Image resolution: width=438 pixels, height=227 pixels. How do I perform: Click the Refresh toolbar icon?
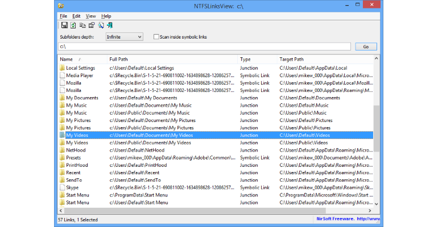click(x=73, y=26)
